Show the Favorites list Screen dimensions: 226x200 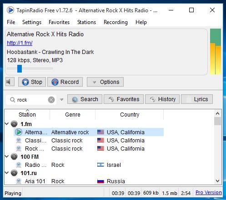click(x=124, y=99)
